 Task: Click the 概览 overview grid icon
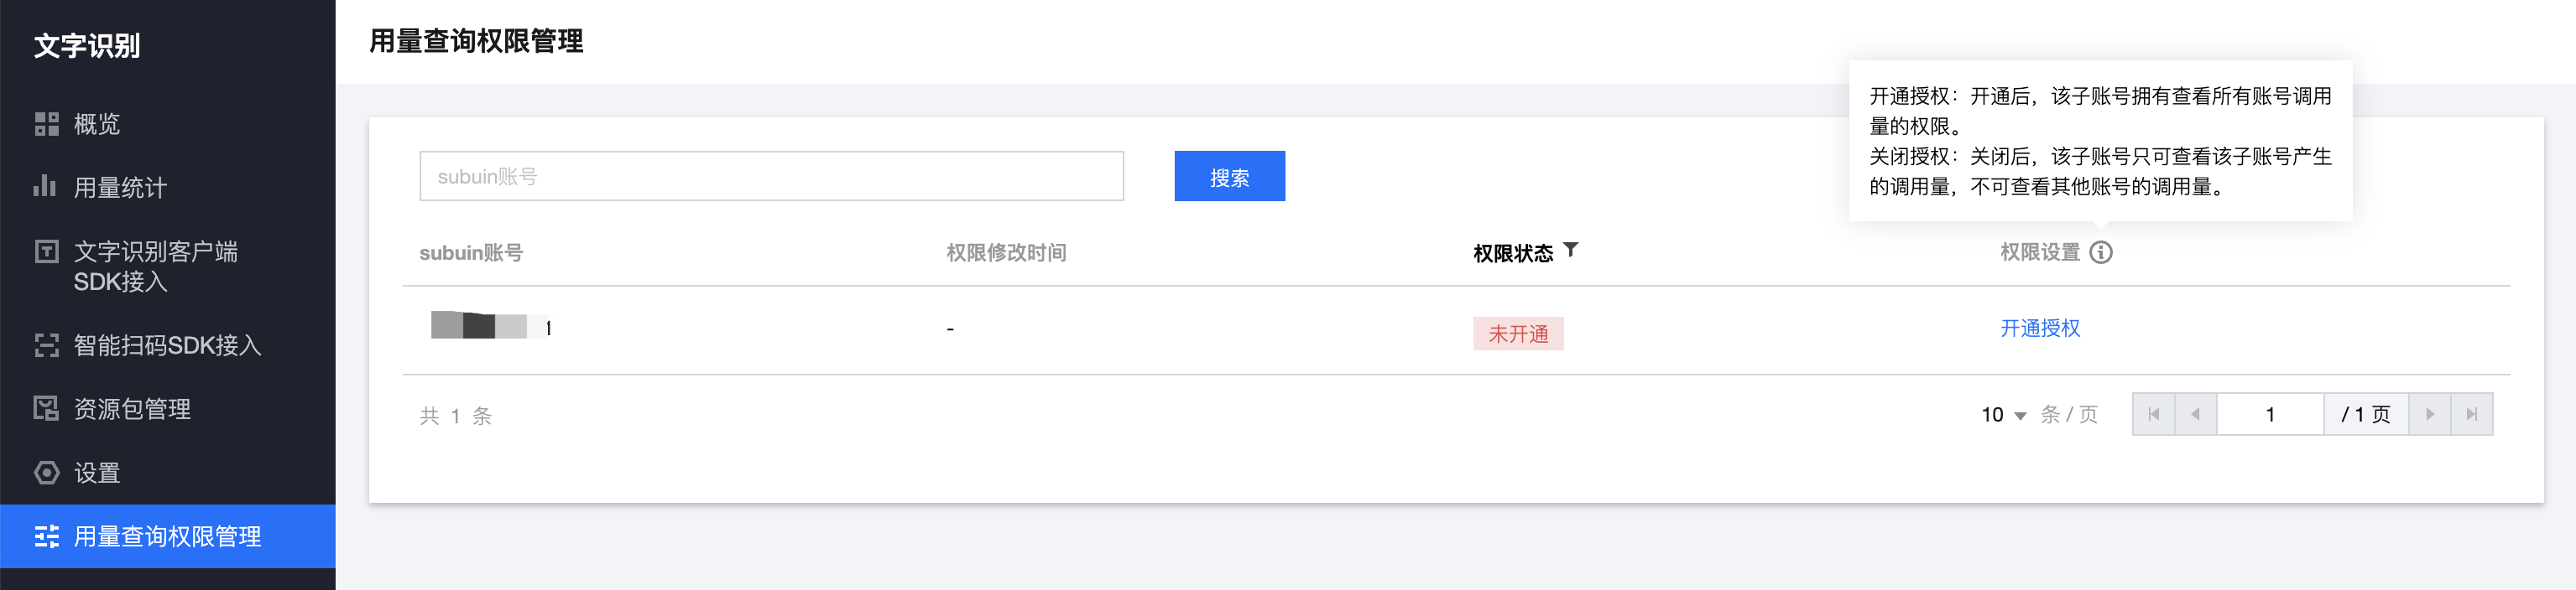point(47,124)
